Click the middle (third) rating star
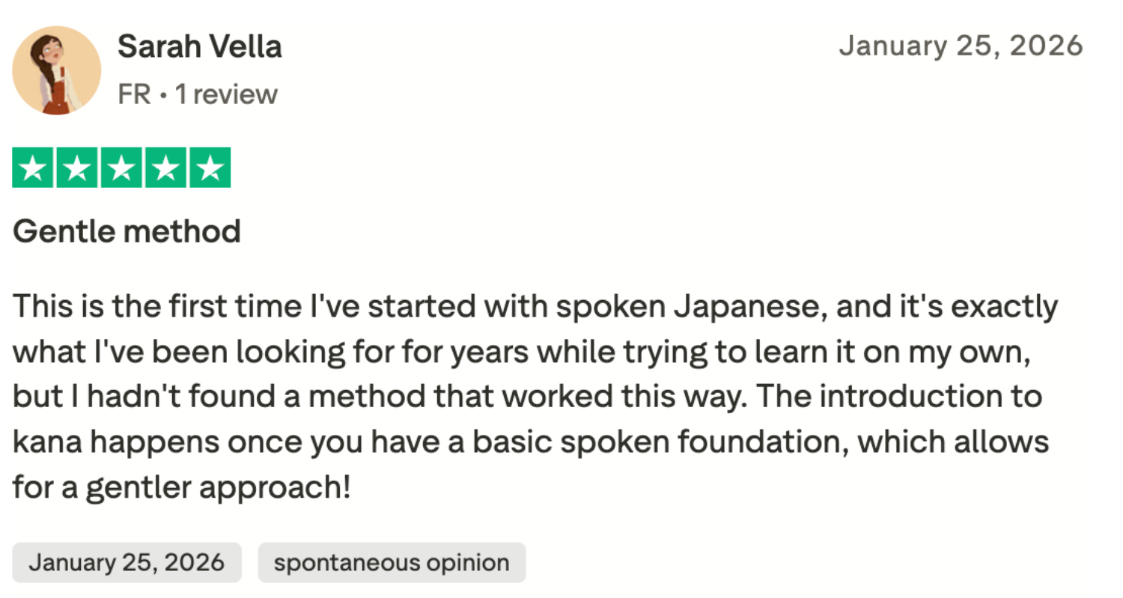This screenshot has width=1123, height=598. 121,168
